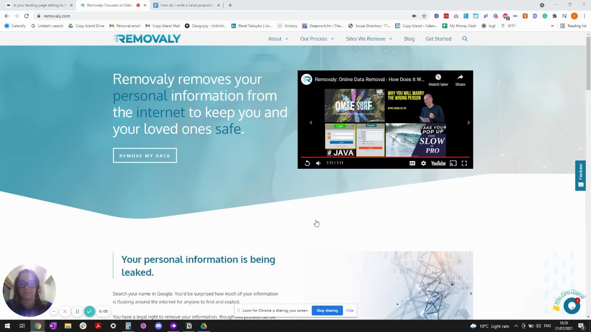Open YouTube video settings gear
591x332 pixels.
click(x=423, y=163)
